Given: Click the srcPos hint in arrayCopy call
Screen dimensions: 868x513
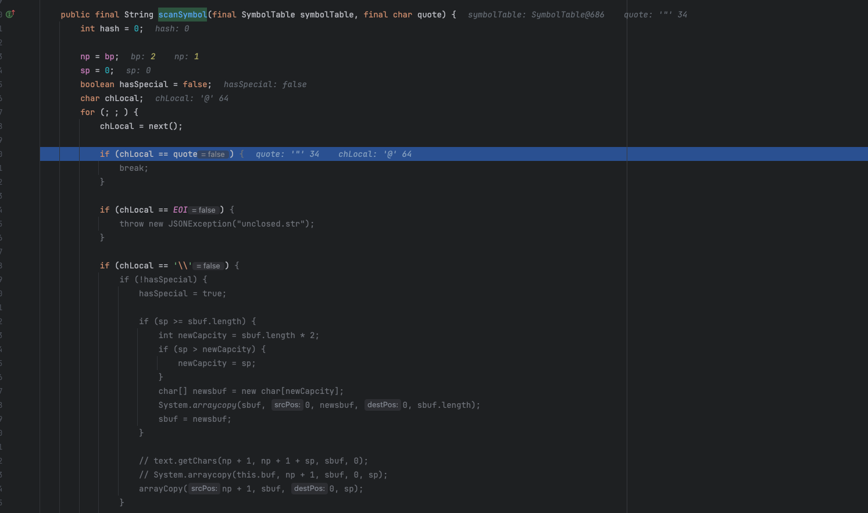Looking at the screenshot, I should pyautogui.click(x=204, y=489).
